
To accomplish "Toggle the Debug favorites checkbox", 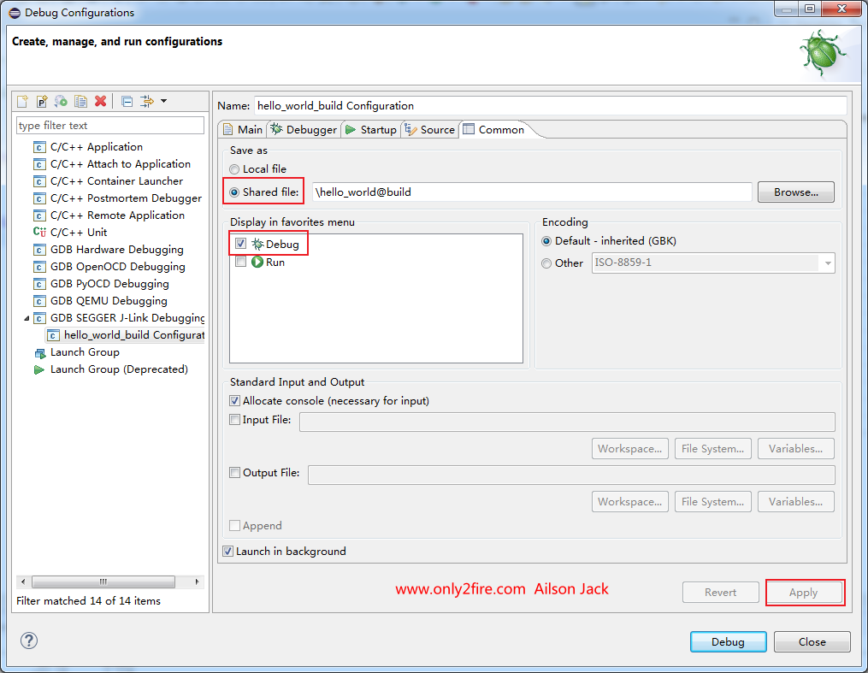I will 241,244.
